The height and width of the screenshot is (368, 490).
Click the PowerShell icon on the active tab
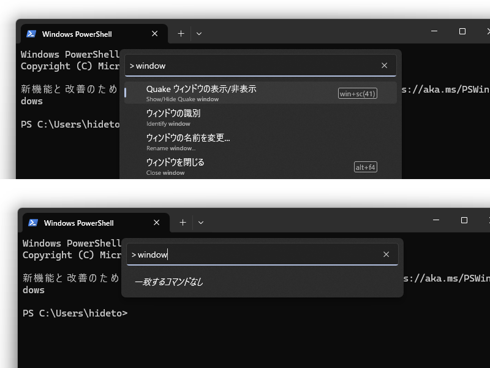(x=31, y=34)
